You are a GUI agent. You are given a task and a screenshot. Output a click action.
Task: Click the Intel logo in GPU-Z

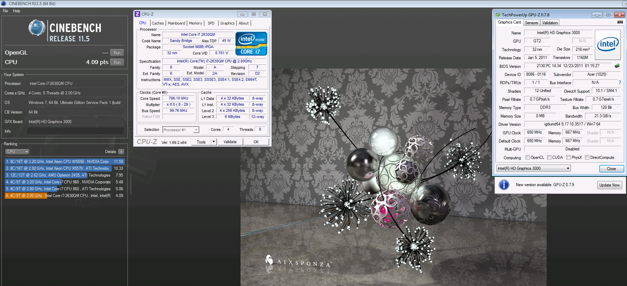click(608, 45)
